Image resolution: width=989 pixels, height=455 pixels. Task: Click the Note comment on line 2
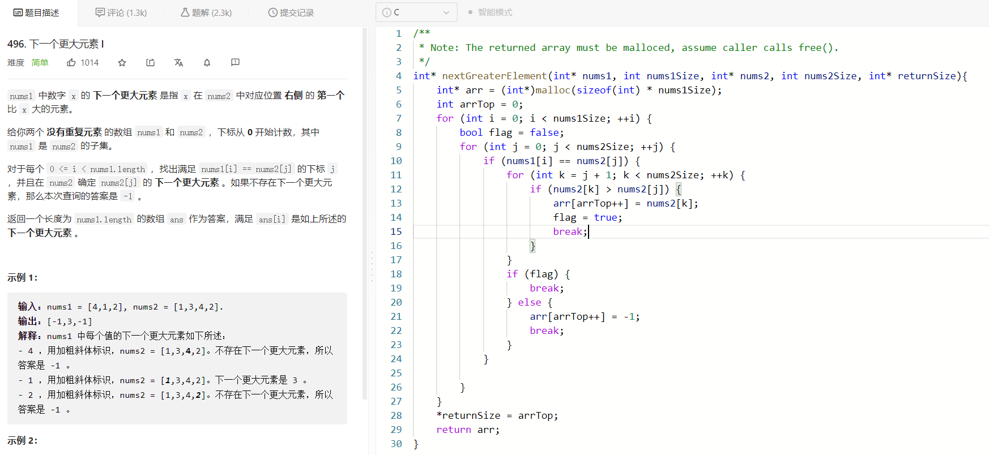click(x=629, y=48)
